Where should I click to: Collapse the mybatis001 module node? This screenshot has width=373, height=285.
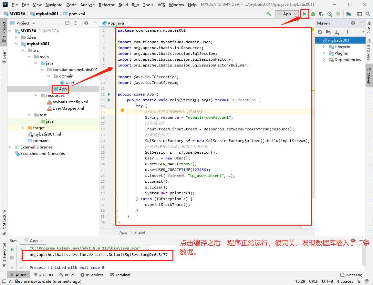(x=16, y=44)
